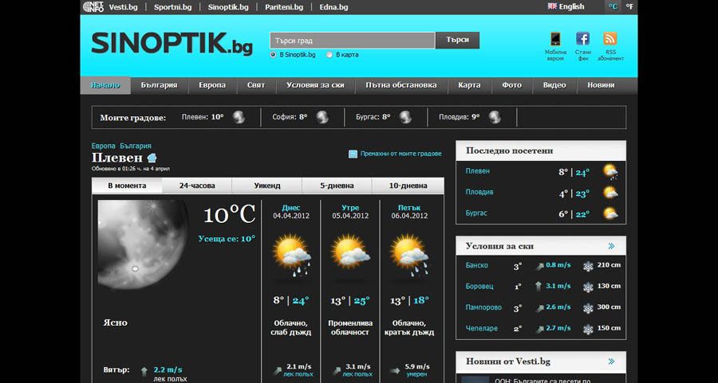Click tomorrow's partly cloudy icon for 05.04.2012

(350, 252)
